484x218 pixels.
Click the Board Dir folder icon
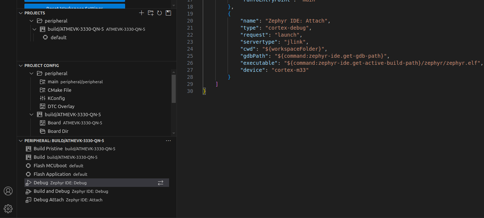tap(42, 131)
